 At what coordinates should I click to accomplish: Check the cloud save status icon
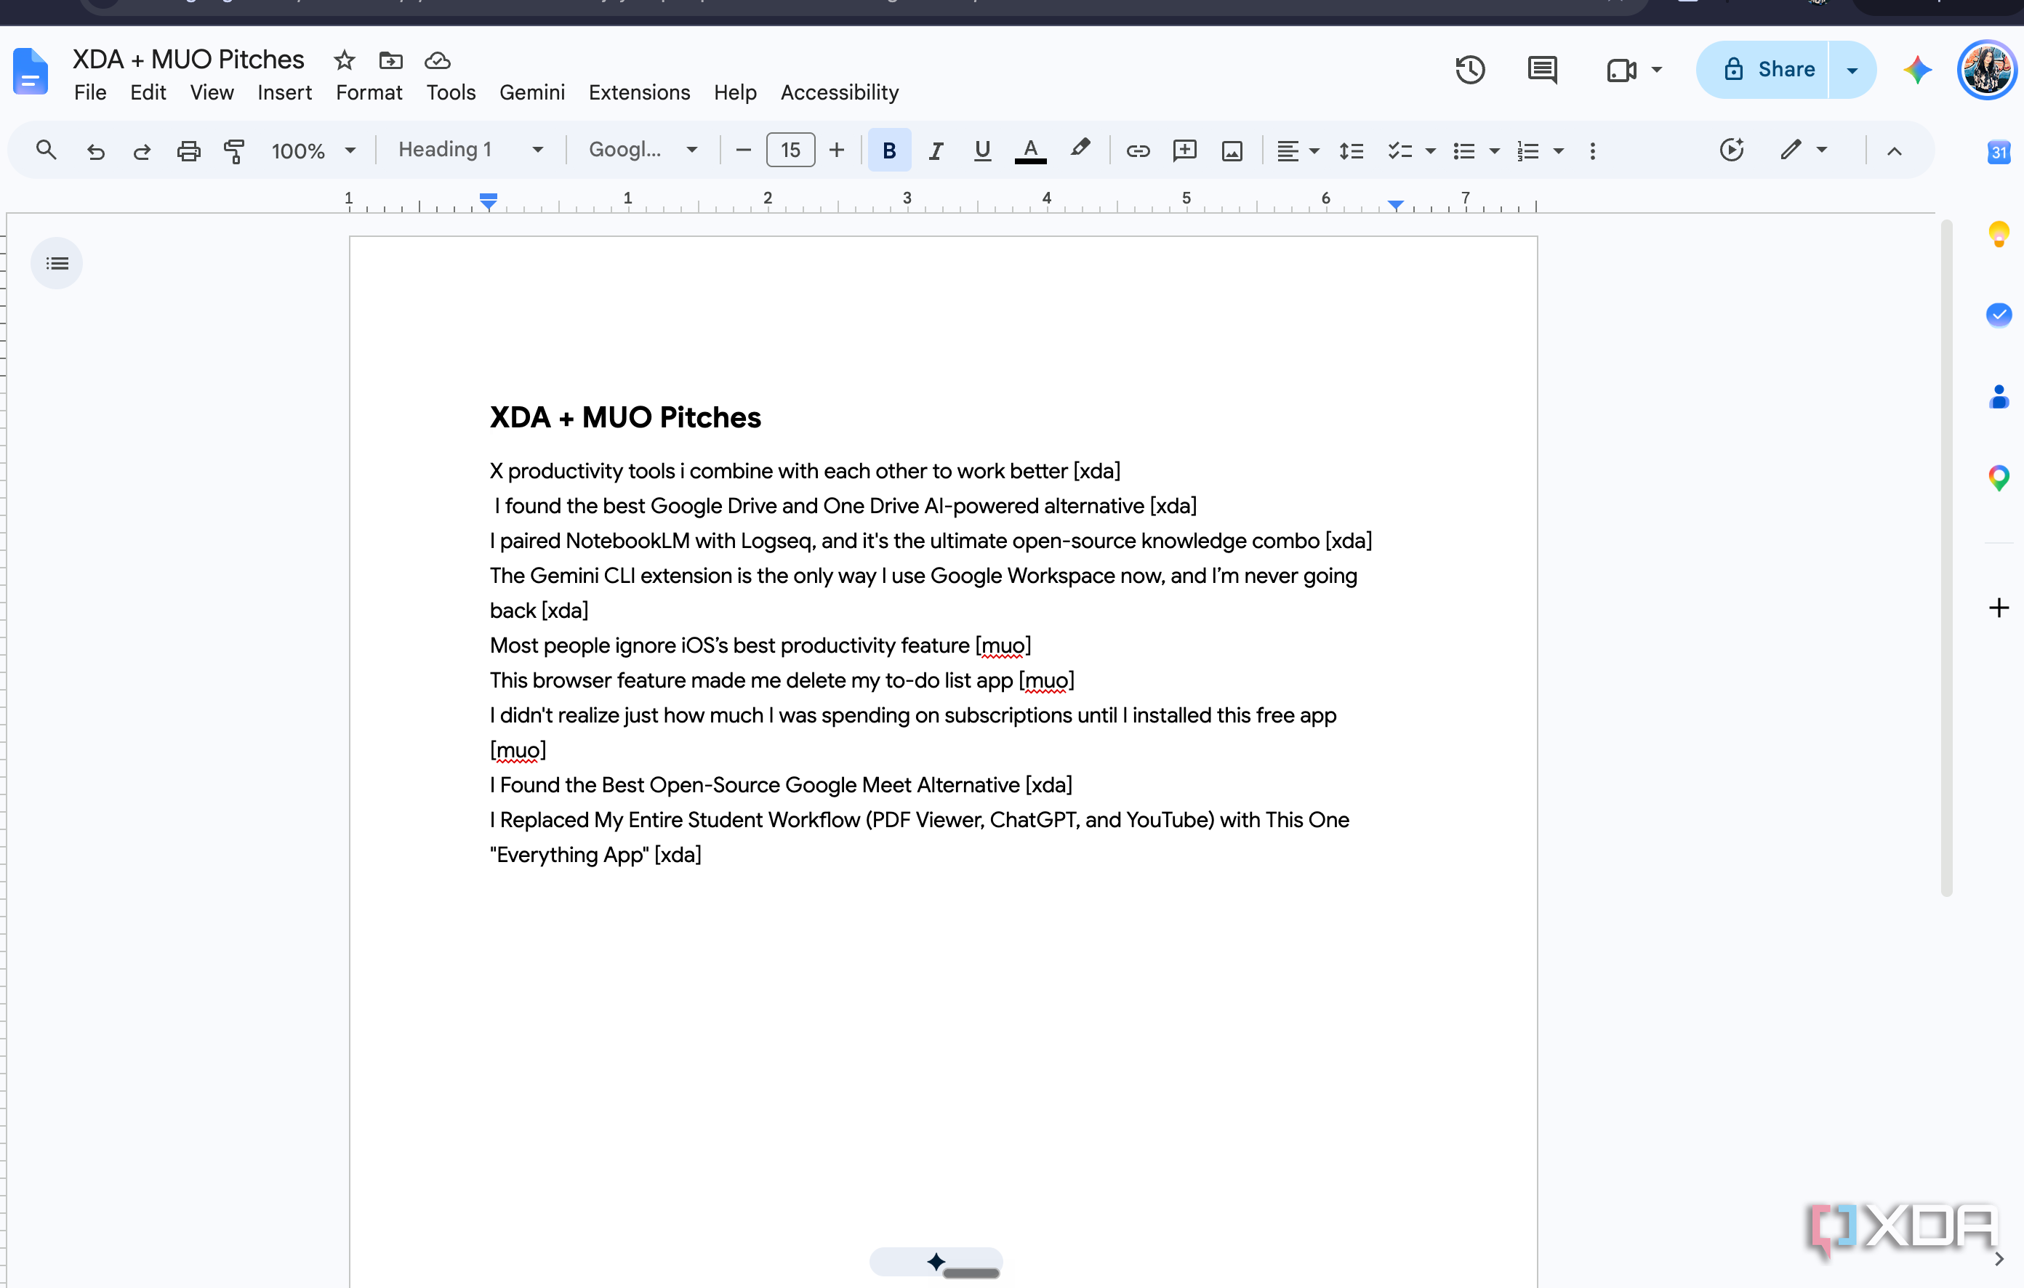pos(437,60)
